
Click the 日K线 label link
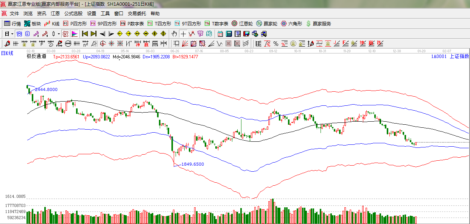point(7,53)
